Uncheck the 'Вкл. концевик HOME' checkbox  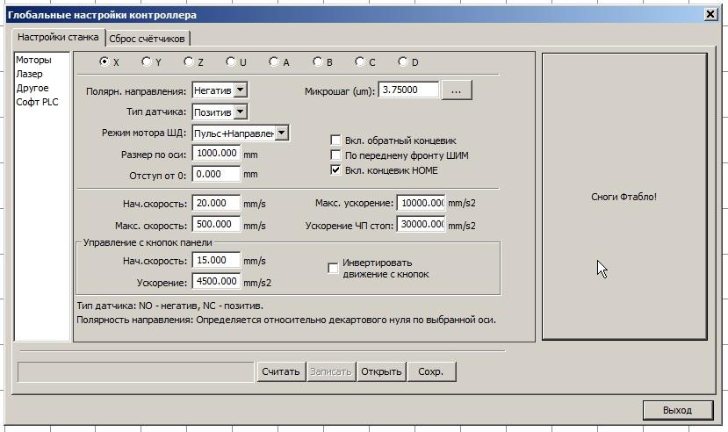tap(335, 170)
